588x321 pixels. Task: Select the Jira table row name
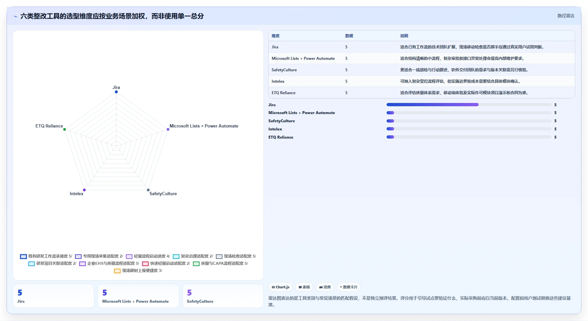click(275, 47)
